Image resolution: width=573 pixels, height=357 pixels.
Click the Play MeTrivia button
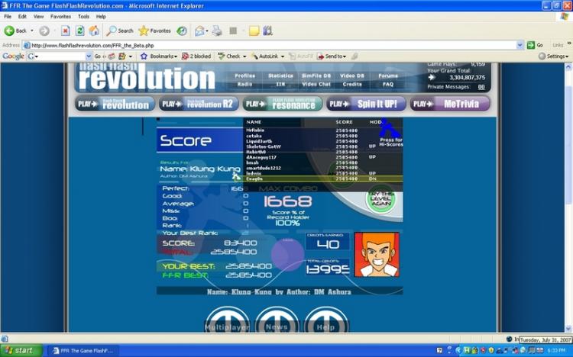click(x=450, y=104)
